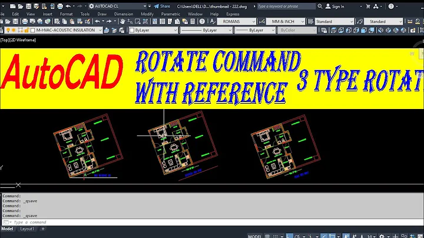Toggle polar tracking in status bar
This screenshot has height=238, width=424.
pyautogui.click(x=297, y=236)
